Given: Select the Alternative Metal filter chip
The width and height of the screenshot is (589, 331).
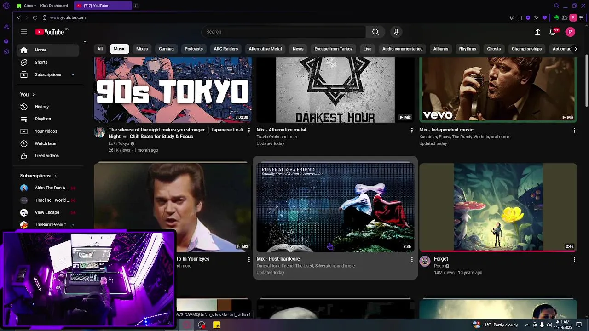Looking at the screenshot, I should click(x=265, y=49).
